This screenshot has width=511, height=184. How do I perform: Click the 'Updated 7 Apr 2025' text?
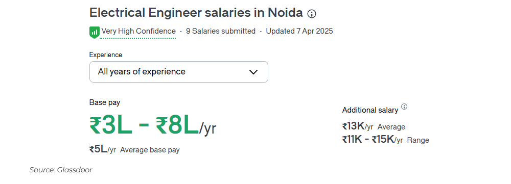click(299, 31)
